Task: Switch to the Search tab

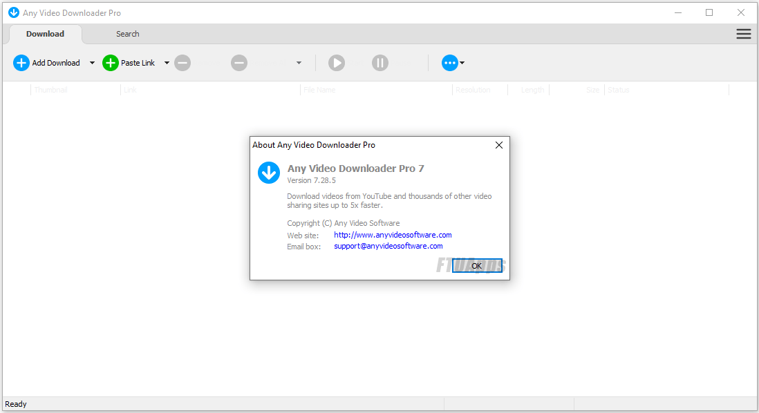Action: pyautogui.click(x=128, y=34)
